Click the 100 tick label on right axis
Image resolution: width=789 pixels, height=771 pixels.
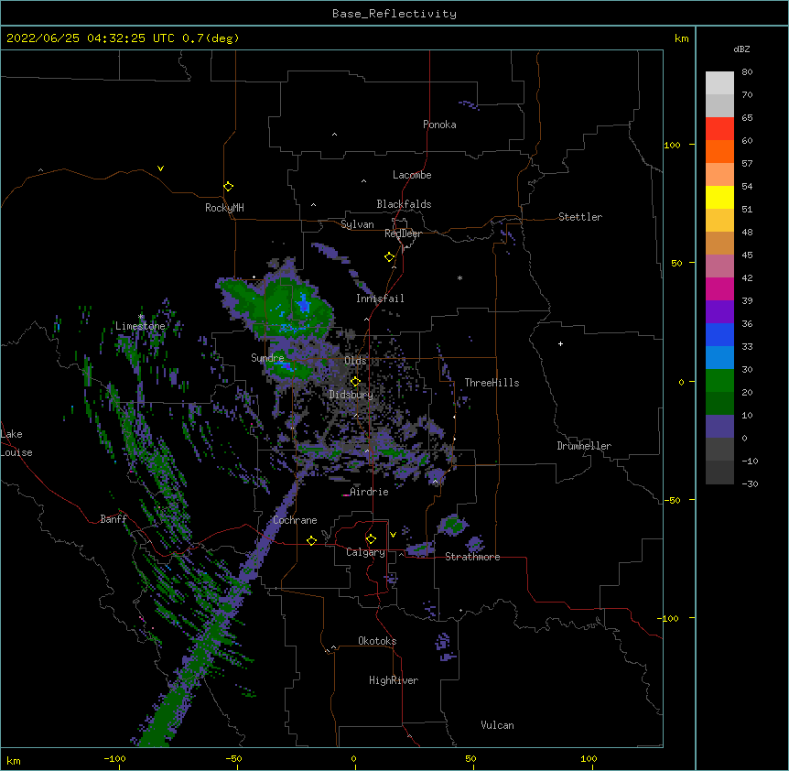[x=672, y=145]
